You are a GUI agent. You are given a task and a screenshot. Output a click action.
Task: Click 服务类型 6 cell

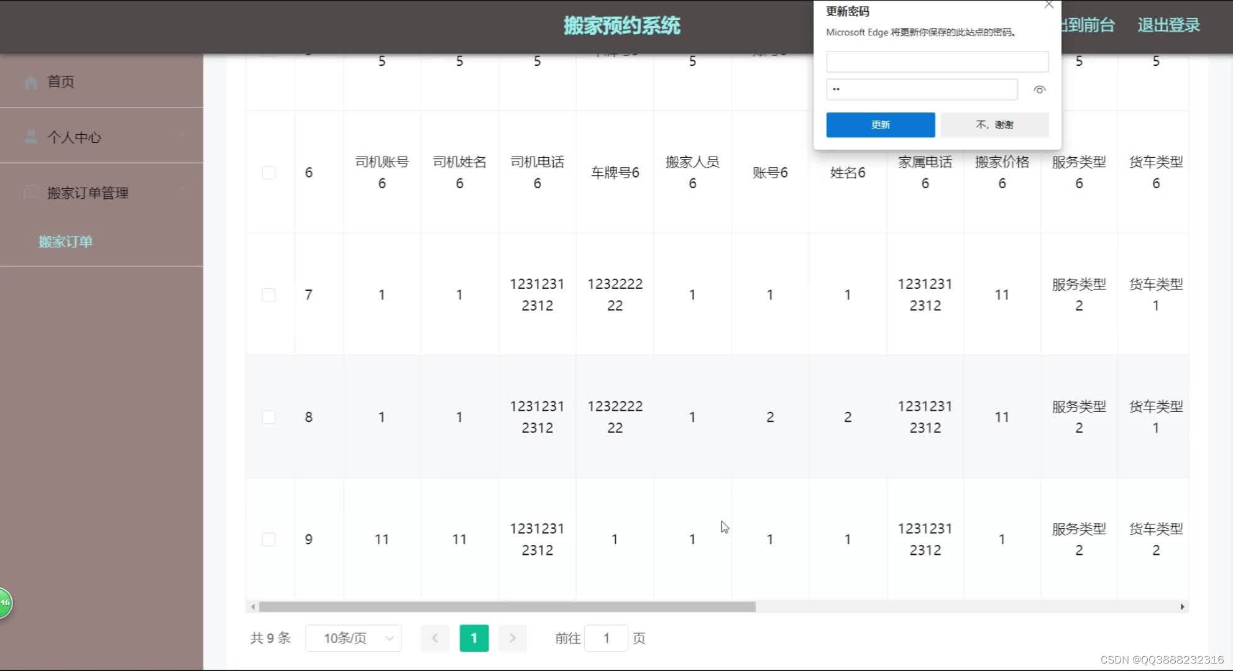(x=1079, y=173)
